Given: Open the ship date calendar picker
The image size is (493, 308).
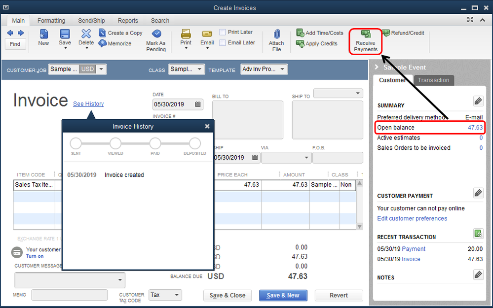Looking at the screenshot, I should [255, 157].
